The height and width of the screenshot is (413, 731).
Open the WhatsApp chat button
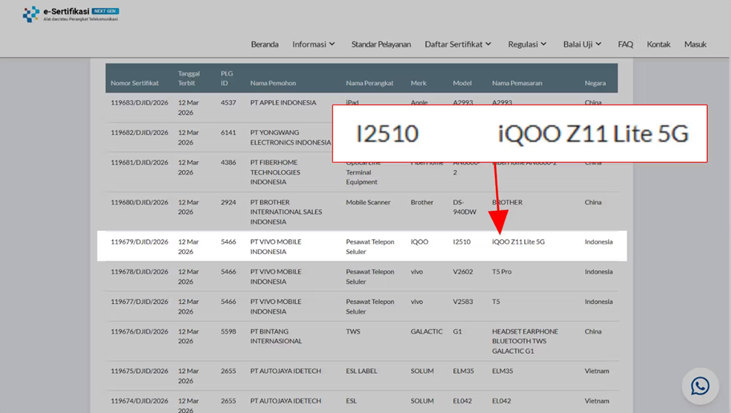pos(701,386)
